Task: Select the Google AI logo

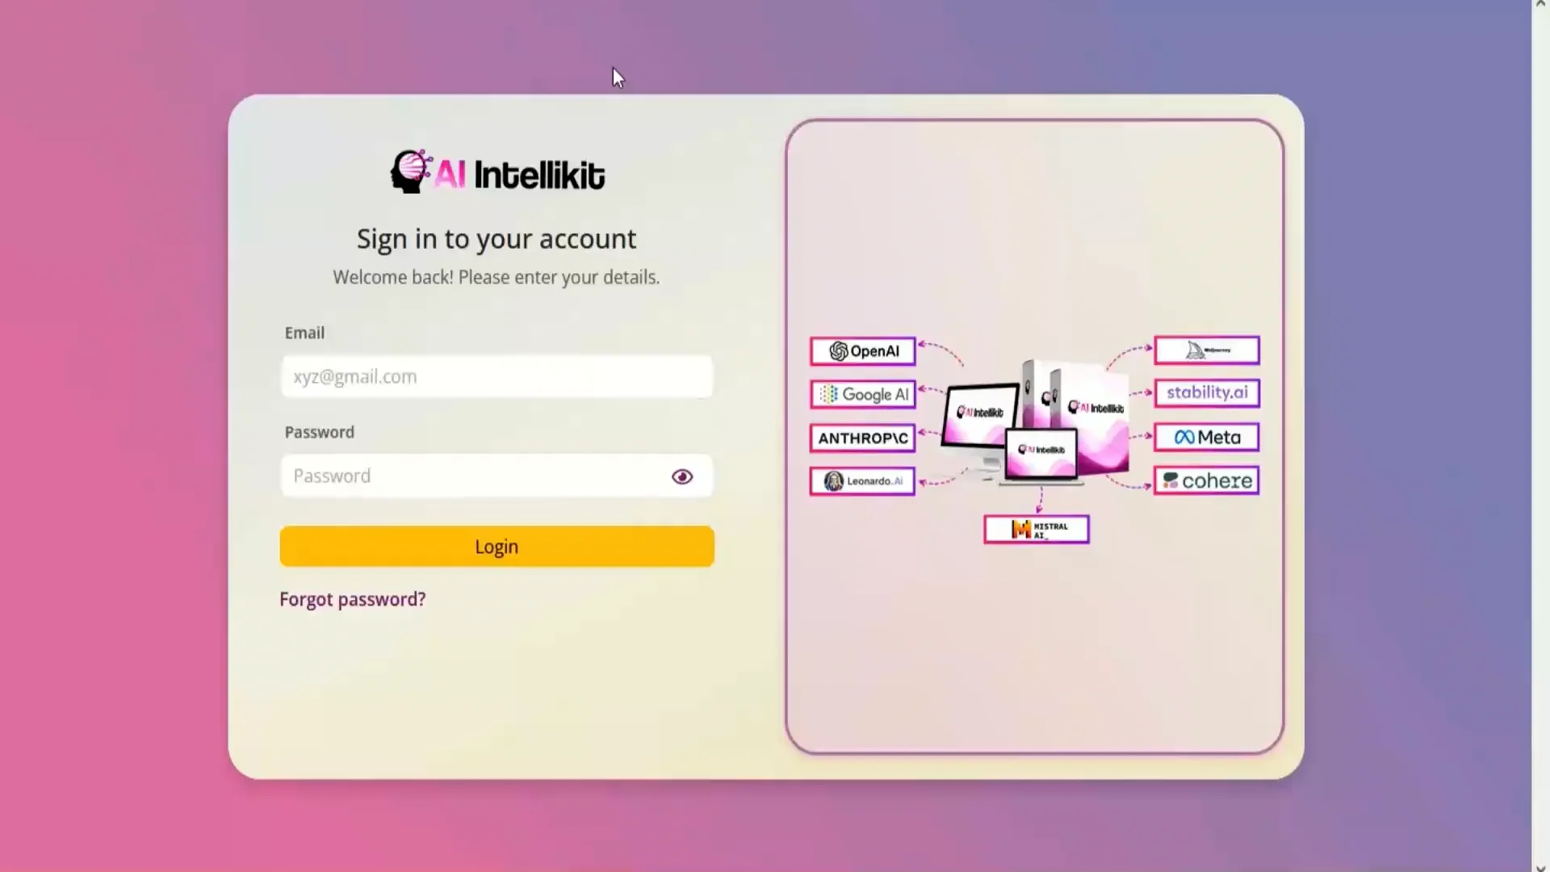Action: (x=861, y=395)
